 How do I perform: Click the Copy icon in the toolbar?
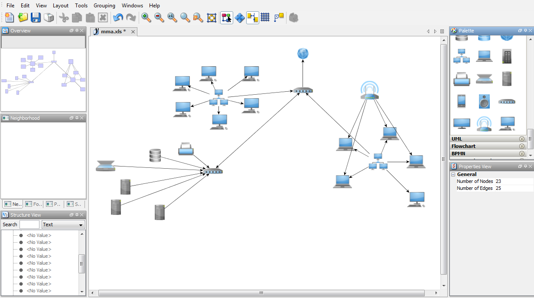tap(77, 17)
